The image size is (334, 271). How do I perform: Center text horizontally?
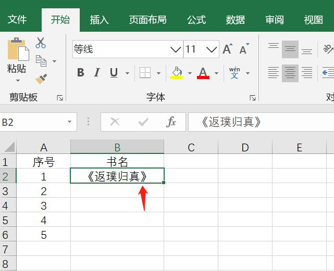click(x=290, y=73)
